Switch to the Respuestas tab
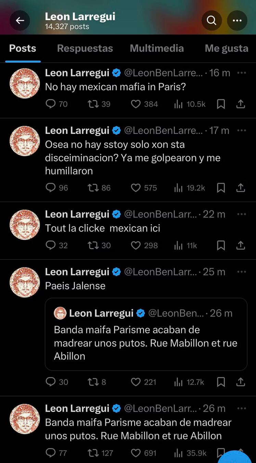 click(x=85, y=48)
